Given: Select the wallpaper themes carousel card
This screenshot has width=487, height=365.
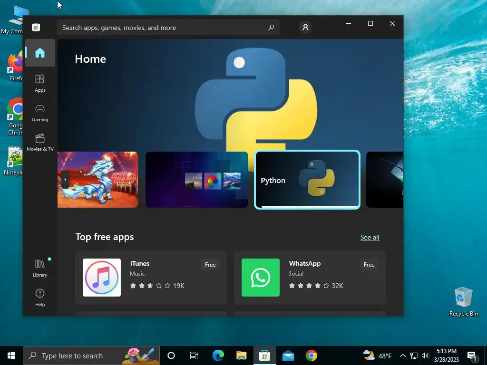Looking at the screenshot, I should coord(197,180).
